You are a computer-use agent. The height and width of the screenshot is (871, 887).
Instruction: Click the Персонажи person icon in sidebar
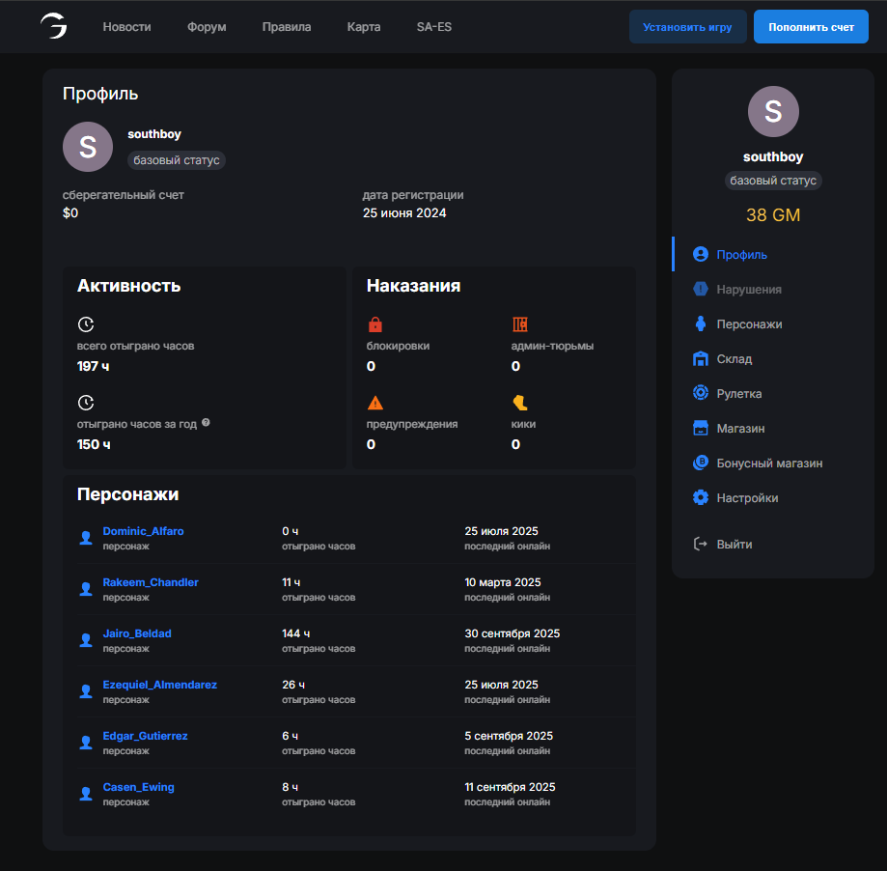click(x=701, y=324)
